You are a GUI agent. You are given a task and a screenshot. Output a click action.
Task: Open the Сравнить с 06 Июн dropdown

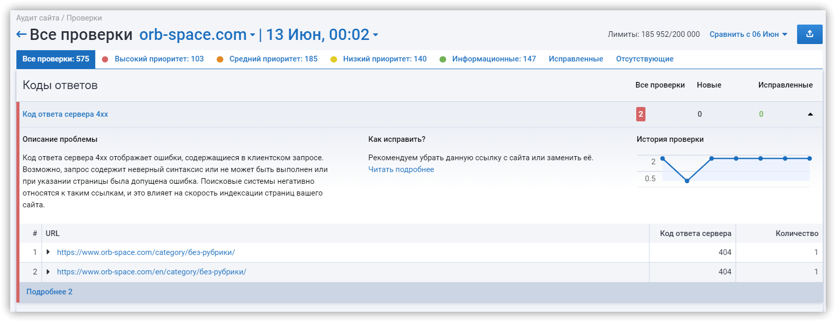(748, 34)
